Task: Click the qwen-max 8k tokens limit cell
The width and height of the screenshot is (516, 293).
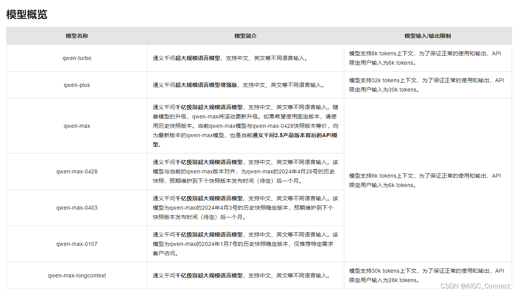Action: point(428,180)
